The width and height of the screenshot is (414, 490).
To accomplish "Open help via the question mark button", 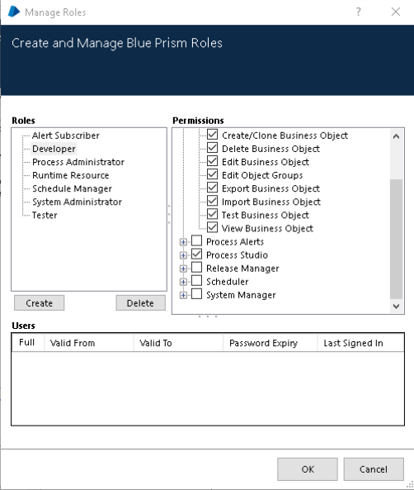I will [359, 12].
